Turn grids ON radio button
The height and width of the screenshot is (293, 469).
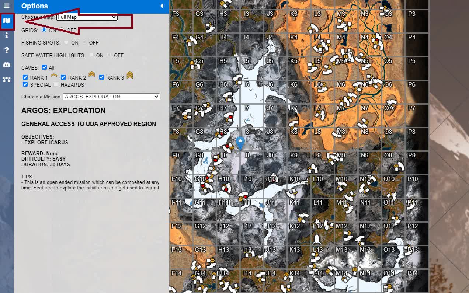[44, 29]
